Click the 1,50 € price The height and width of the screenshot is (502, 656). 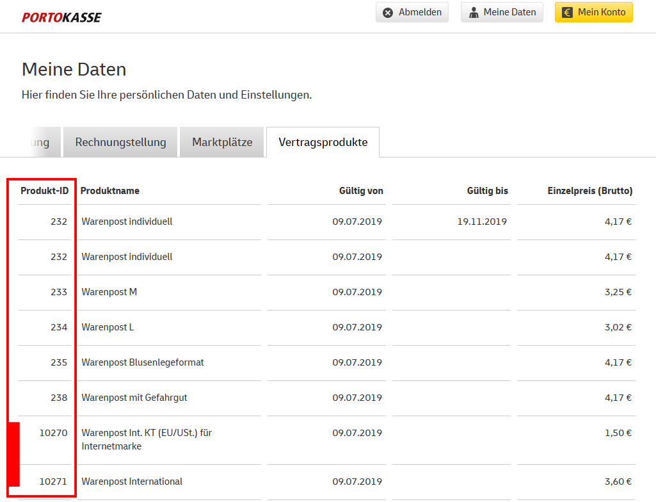618,432
